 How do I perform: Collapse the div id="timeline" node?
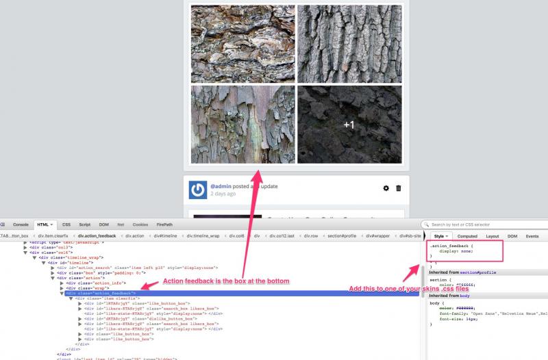(x=44, y=262)
